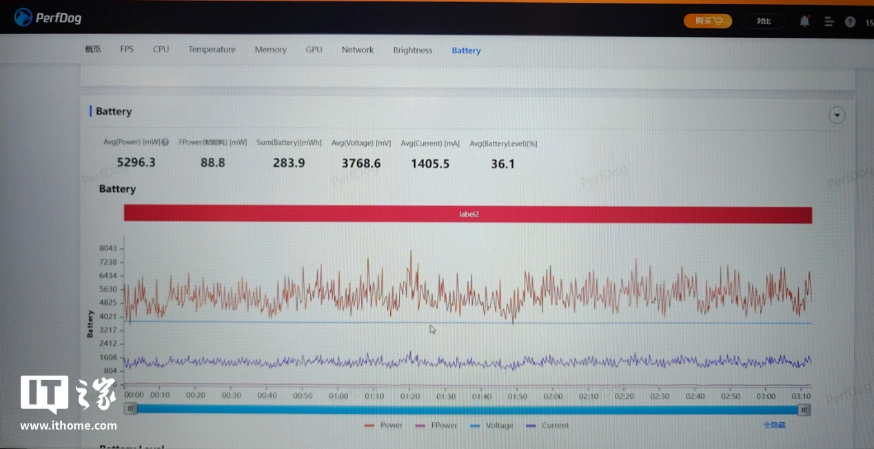
Task: Click the 全隐藏 hide-all link
Action: pyautogui.click(x=773, y=426)
